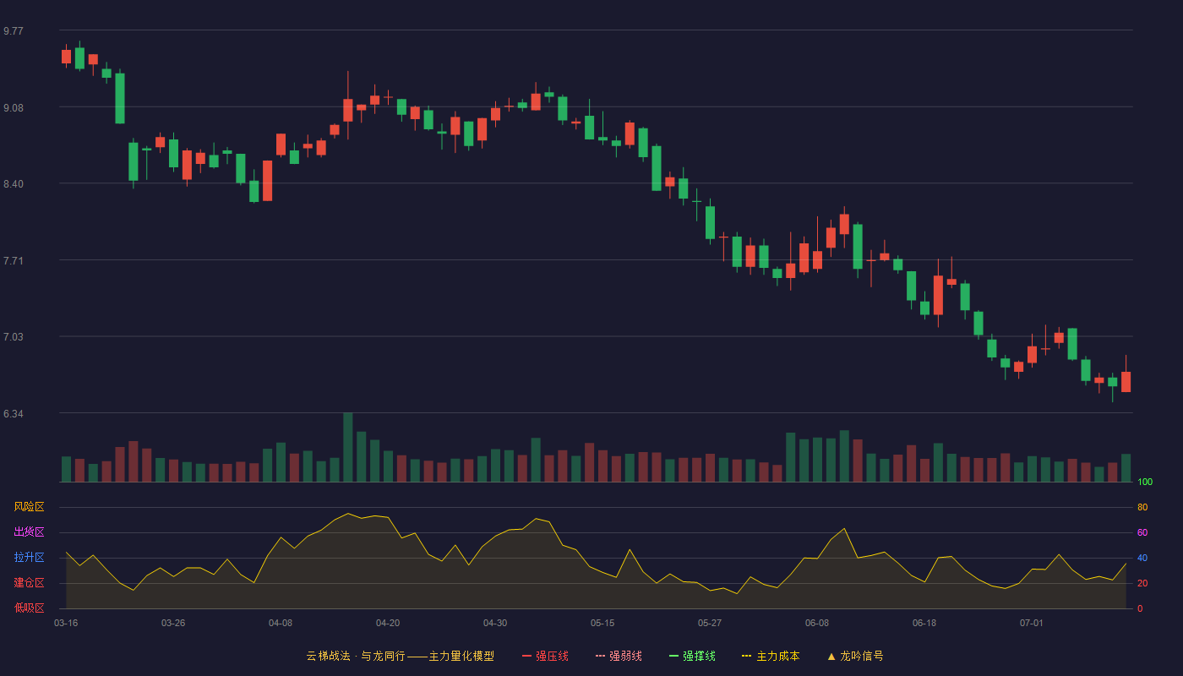The height and width of the screenshot is (676, 1183).
Task: Select the 建仓区 zone label
Action: [29, 583]
